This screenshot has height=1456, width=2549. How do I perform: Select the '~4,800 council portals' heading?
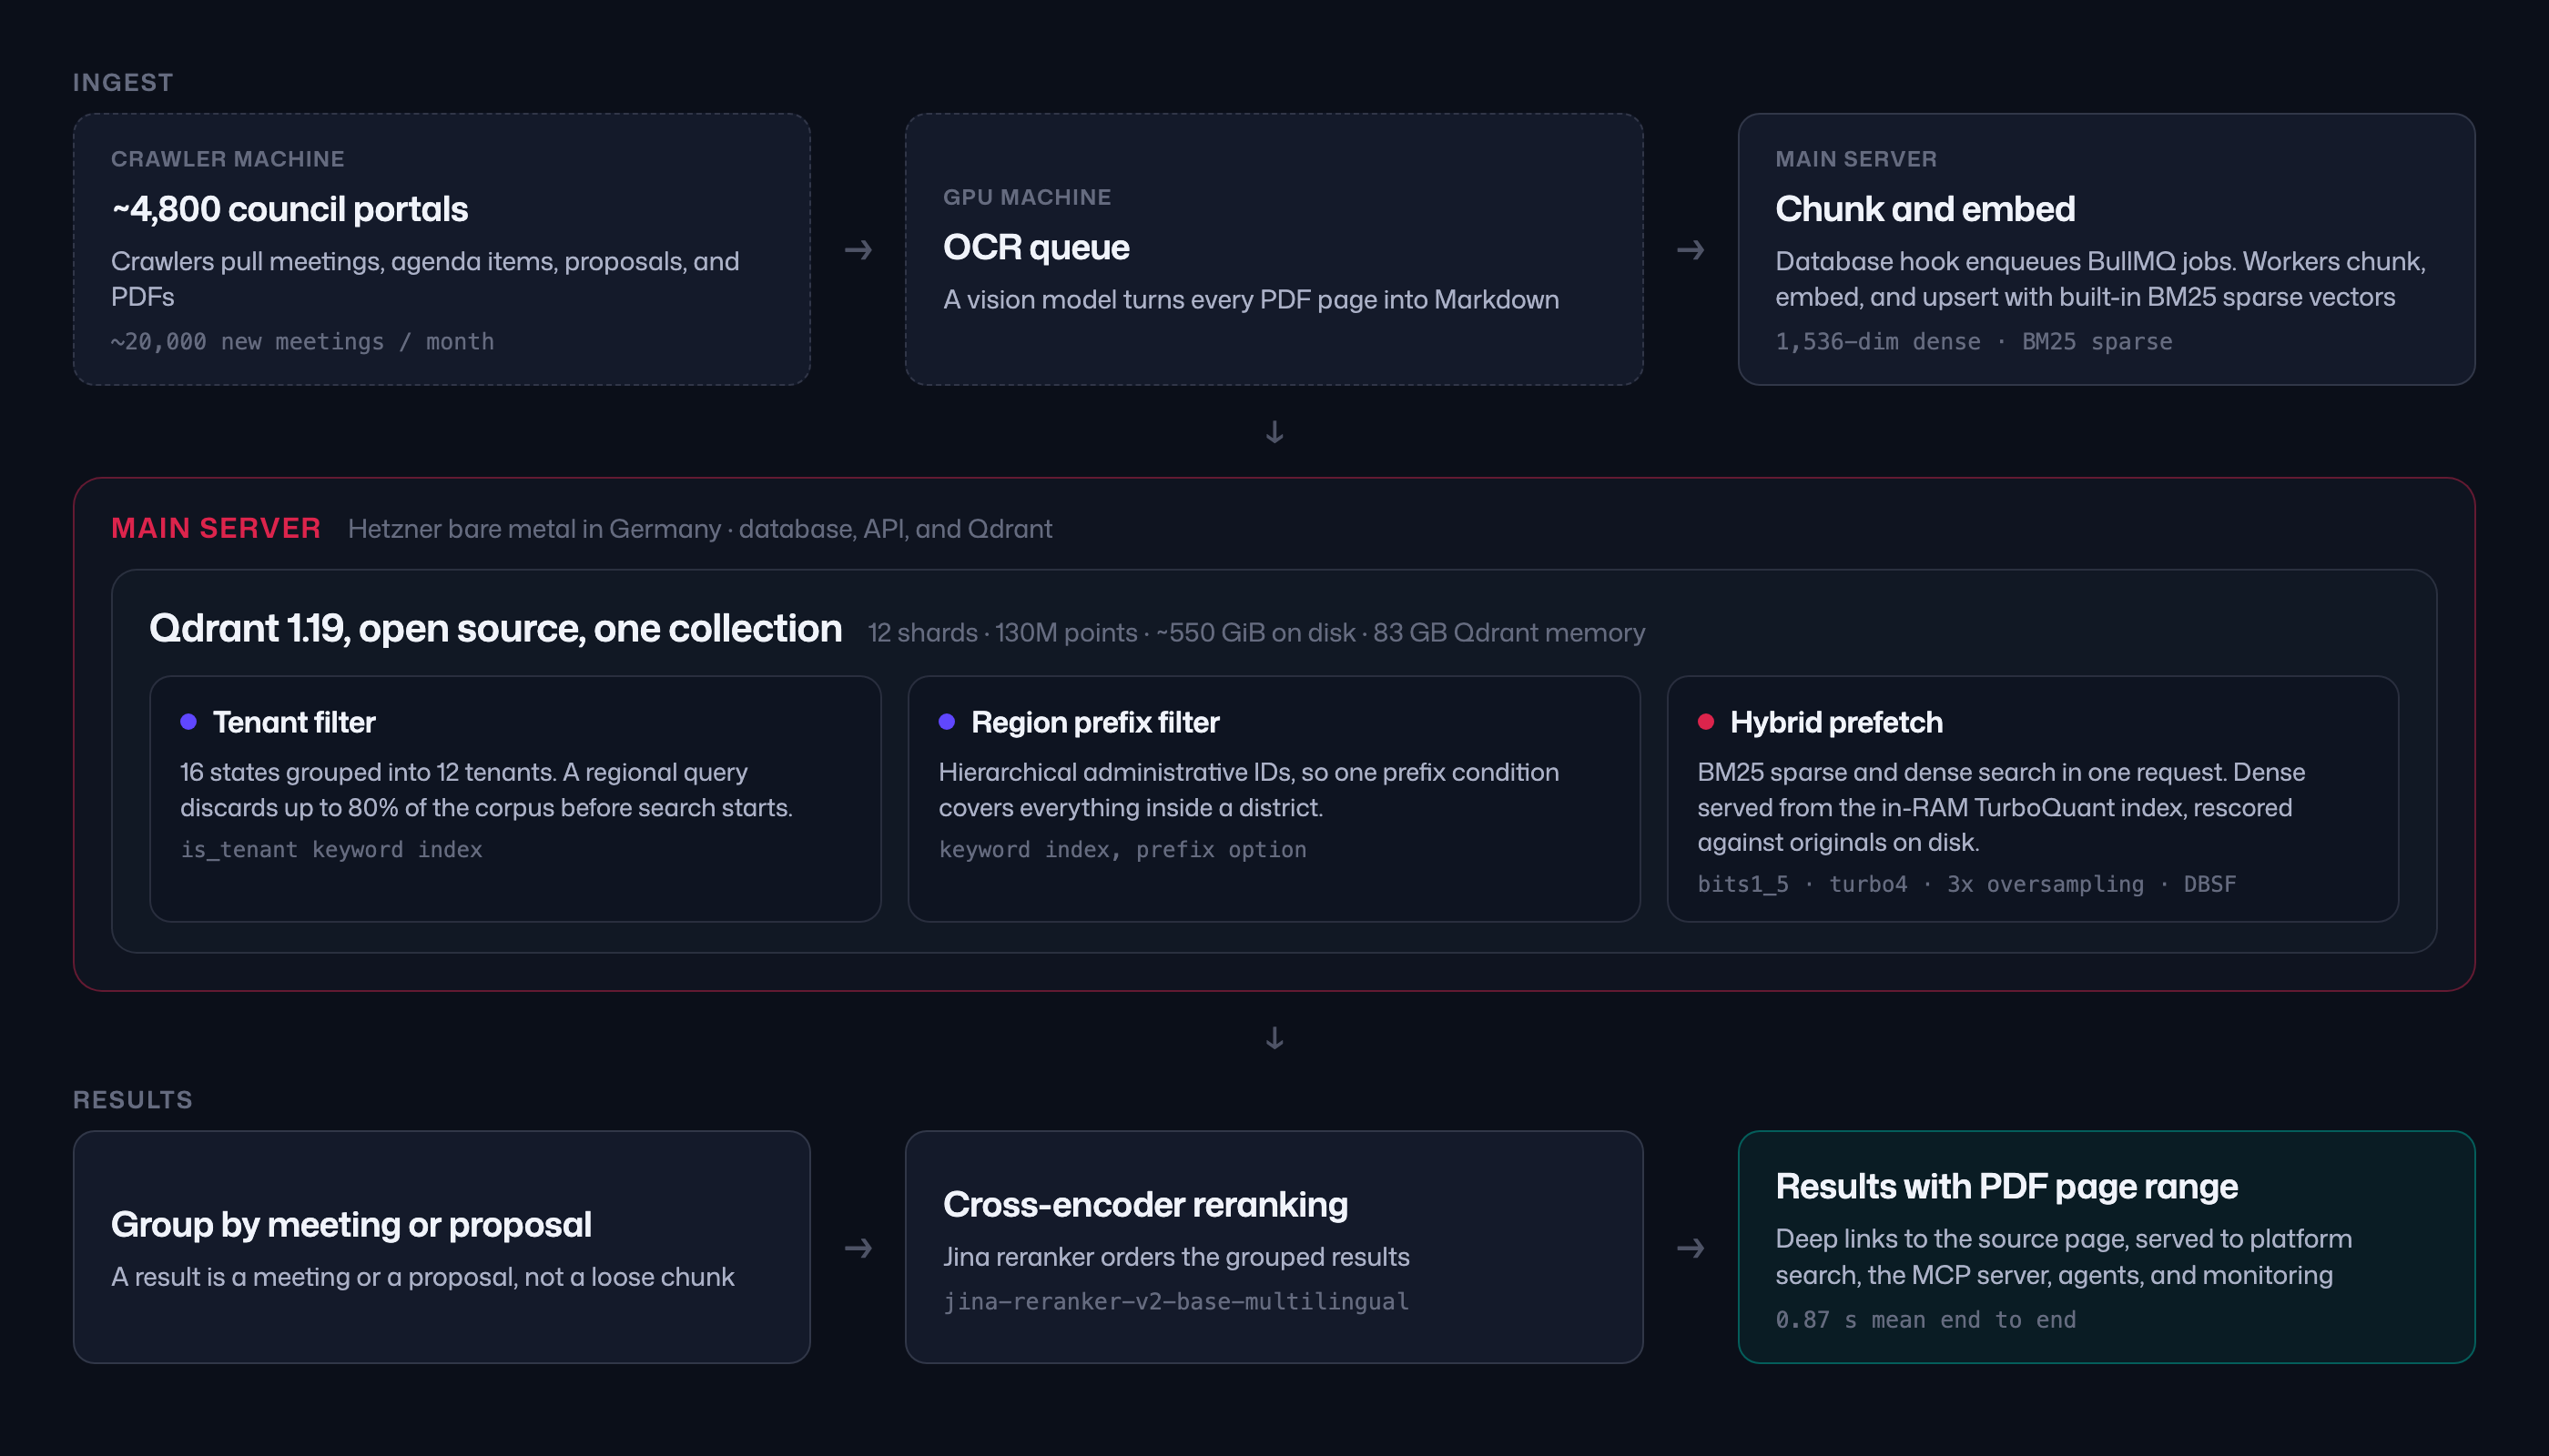click(x=289, y=209)
